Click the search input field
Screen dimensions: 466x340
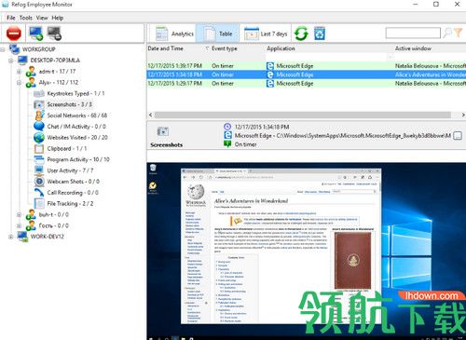pos(413,33)
